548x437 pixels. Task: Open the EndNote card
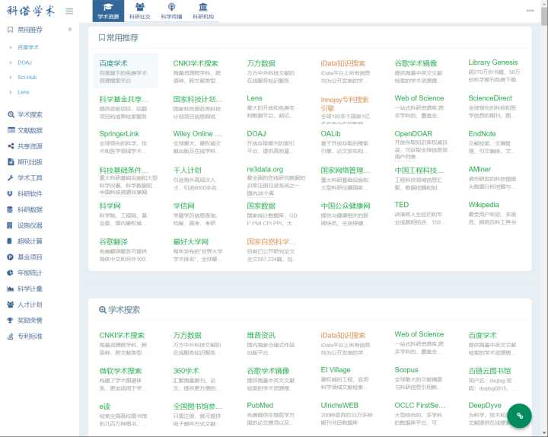pyautogui.click(x=495, y=142)
